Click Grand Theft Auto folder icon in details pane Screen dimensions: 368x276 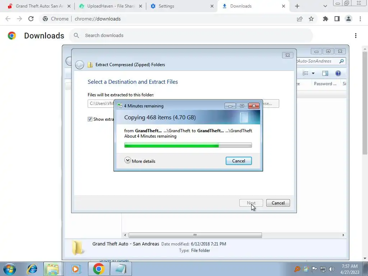[77, 247]
